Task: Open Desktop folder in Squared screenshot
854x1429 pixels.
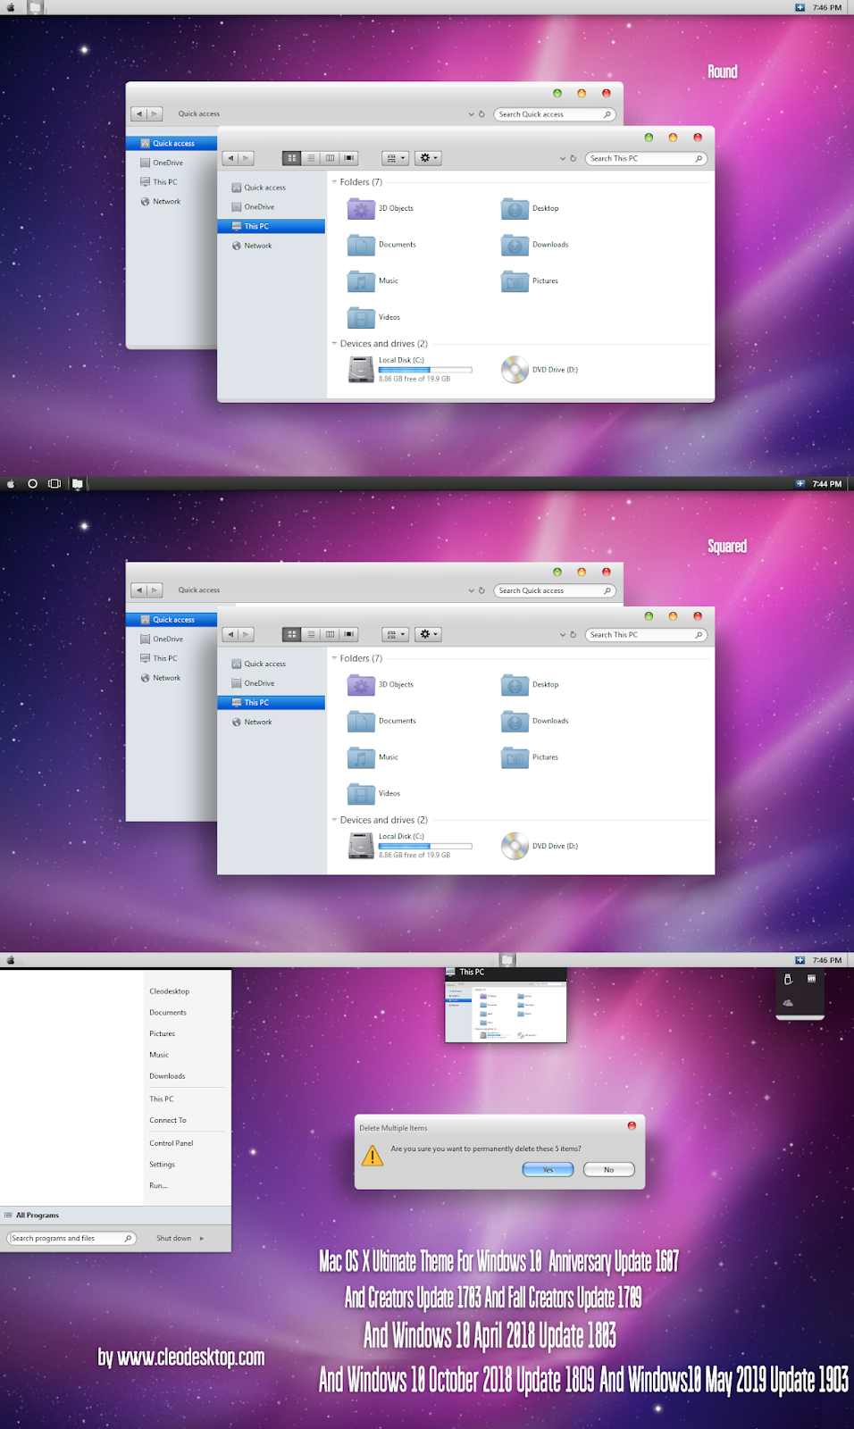Action: tap(531, 685)
